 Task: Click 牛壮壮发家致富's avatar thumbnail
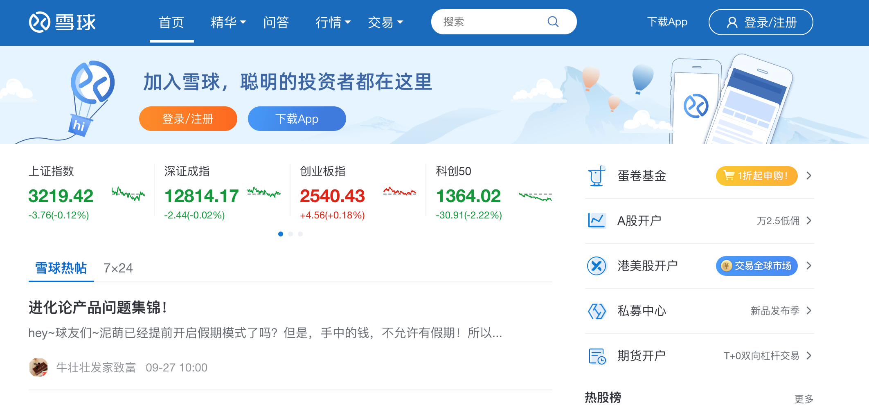point(38,367)
